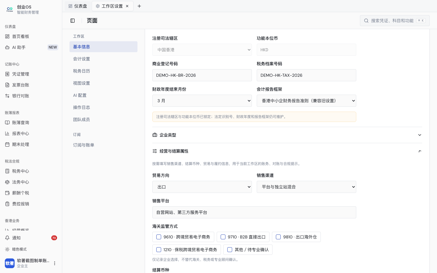Screen dimensions: 437x273
Task: Add a new tab with plus icon
Action: pos(139,6)
